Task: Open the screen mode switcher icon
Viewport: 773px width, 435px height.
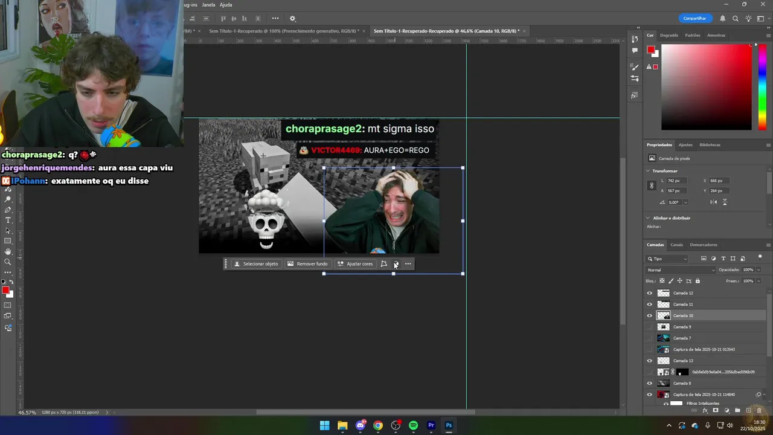Action: tap(8, 316)
